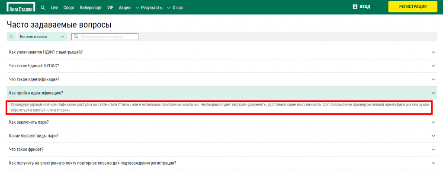443x172 pixels.
Task: Go to the Спорт menu item
Action: pyautogui.click(x=69, y=8)
